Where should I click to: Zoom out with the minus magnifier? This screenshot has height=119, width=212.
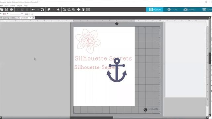(x=69, y=10)
